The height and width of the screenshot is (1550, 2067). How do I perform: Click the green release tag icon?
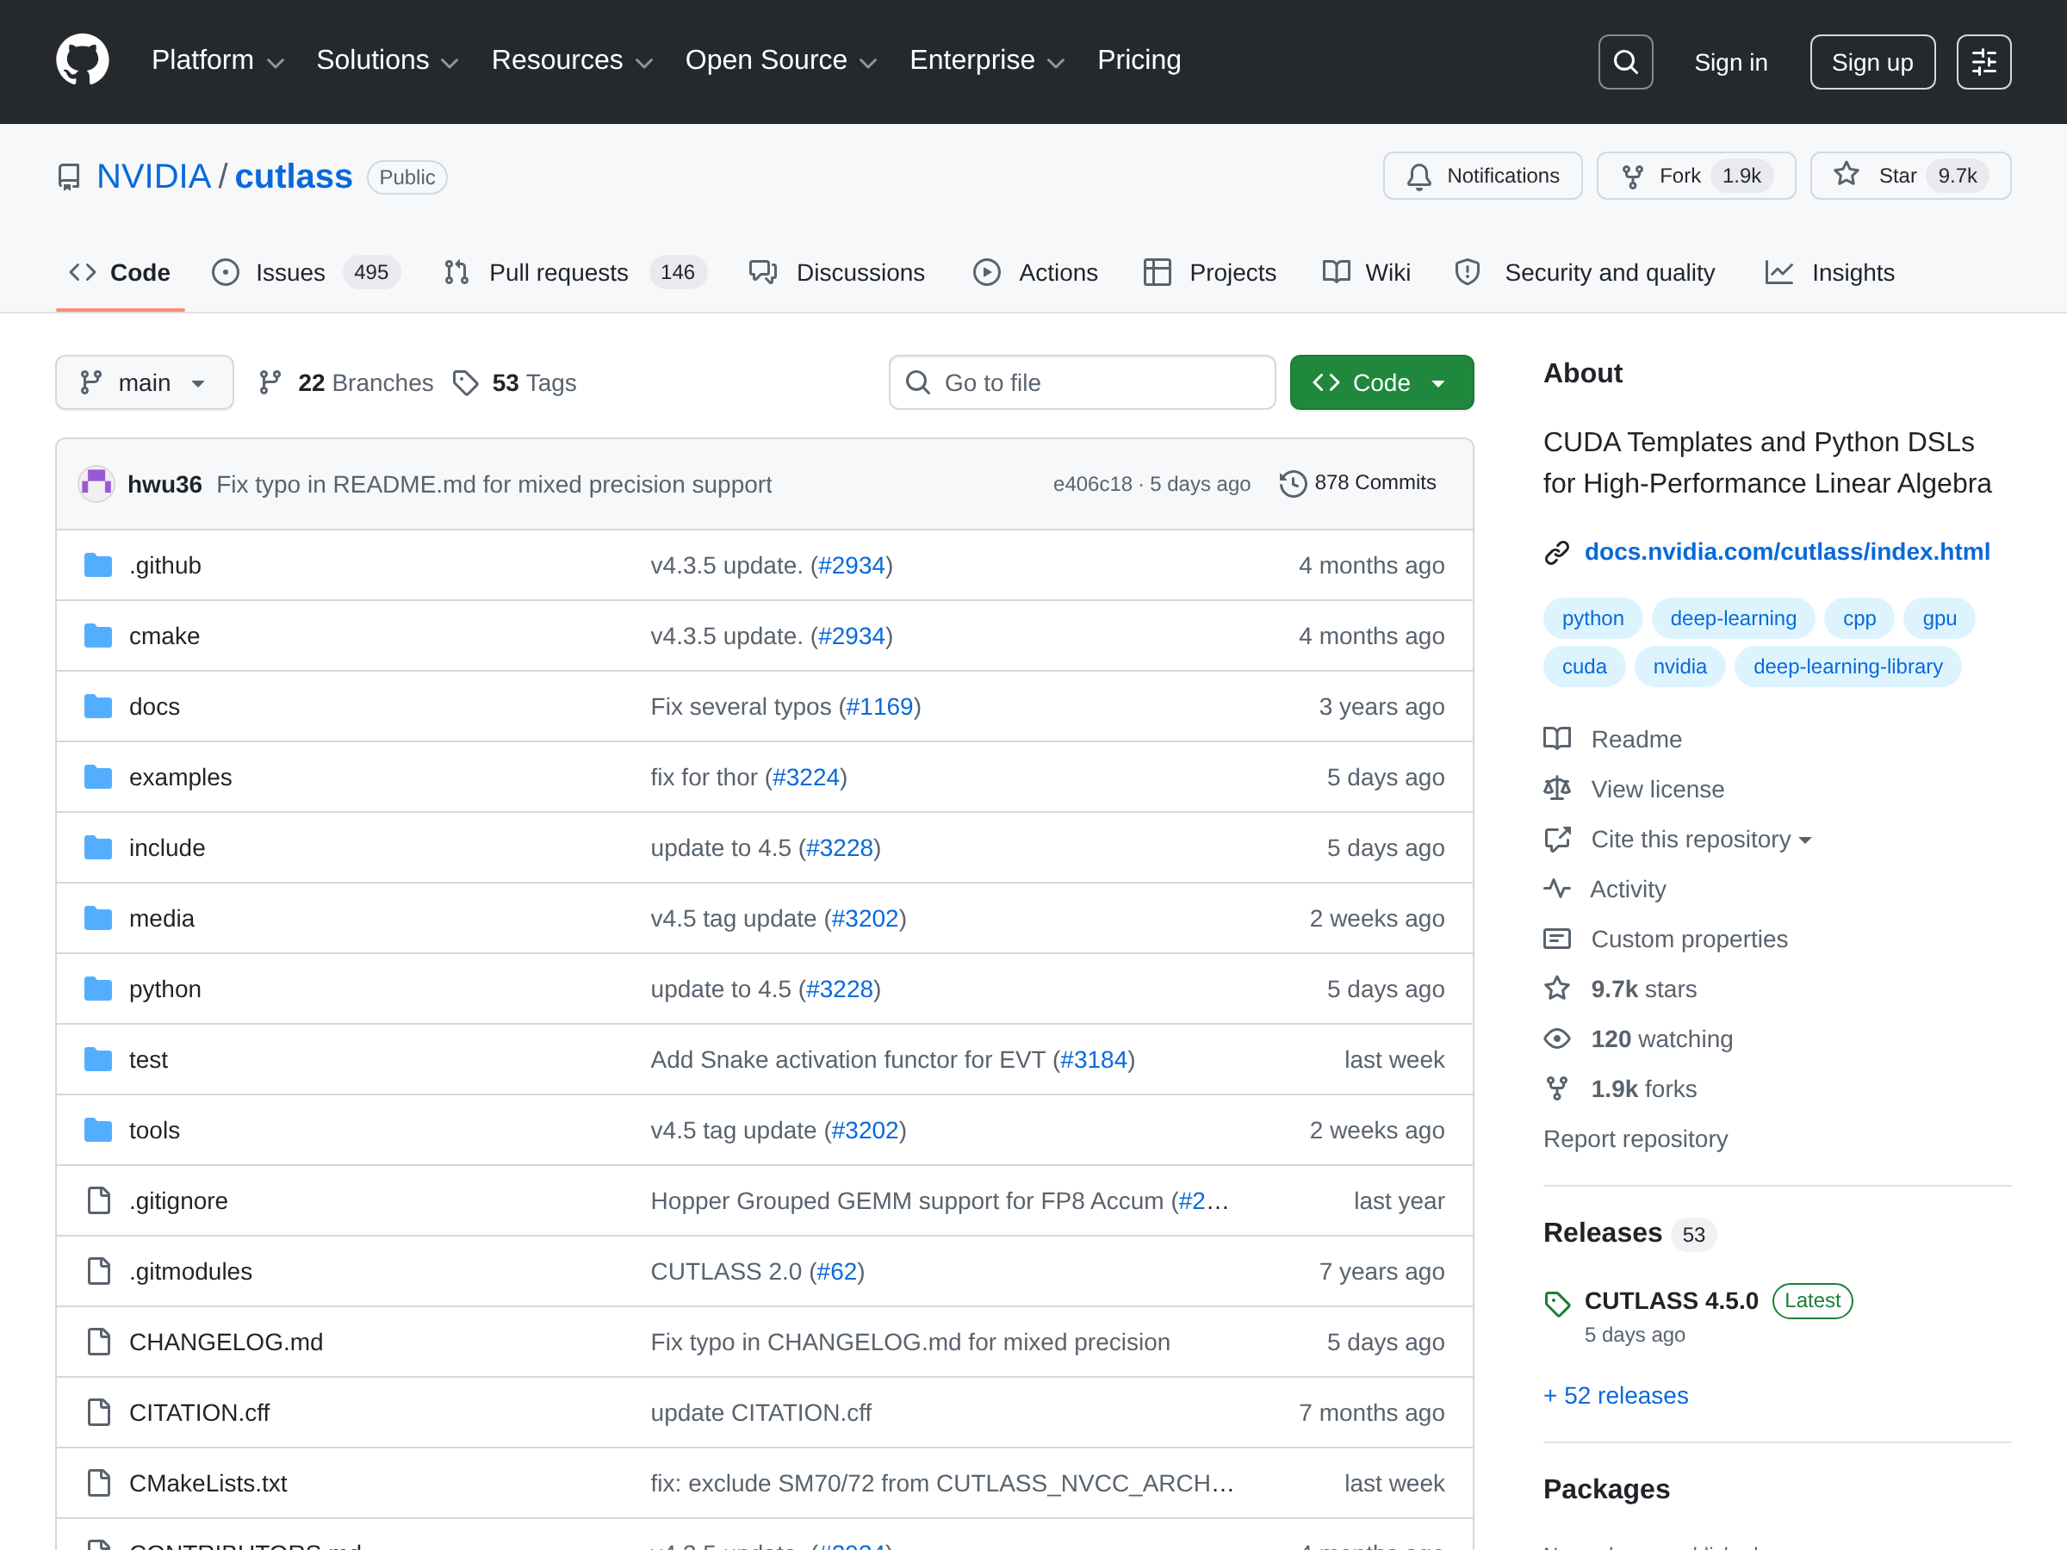(1558, 1304)
